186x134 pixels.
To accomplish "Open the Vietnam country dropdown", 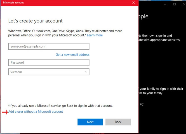I will (49, 72).
